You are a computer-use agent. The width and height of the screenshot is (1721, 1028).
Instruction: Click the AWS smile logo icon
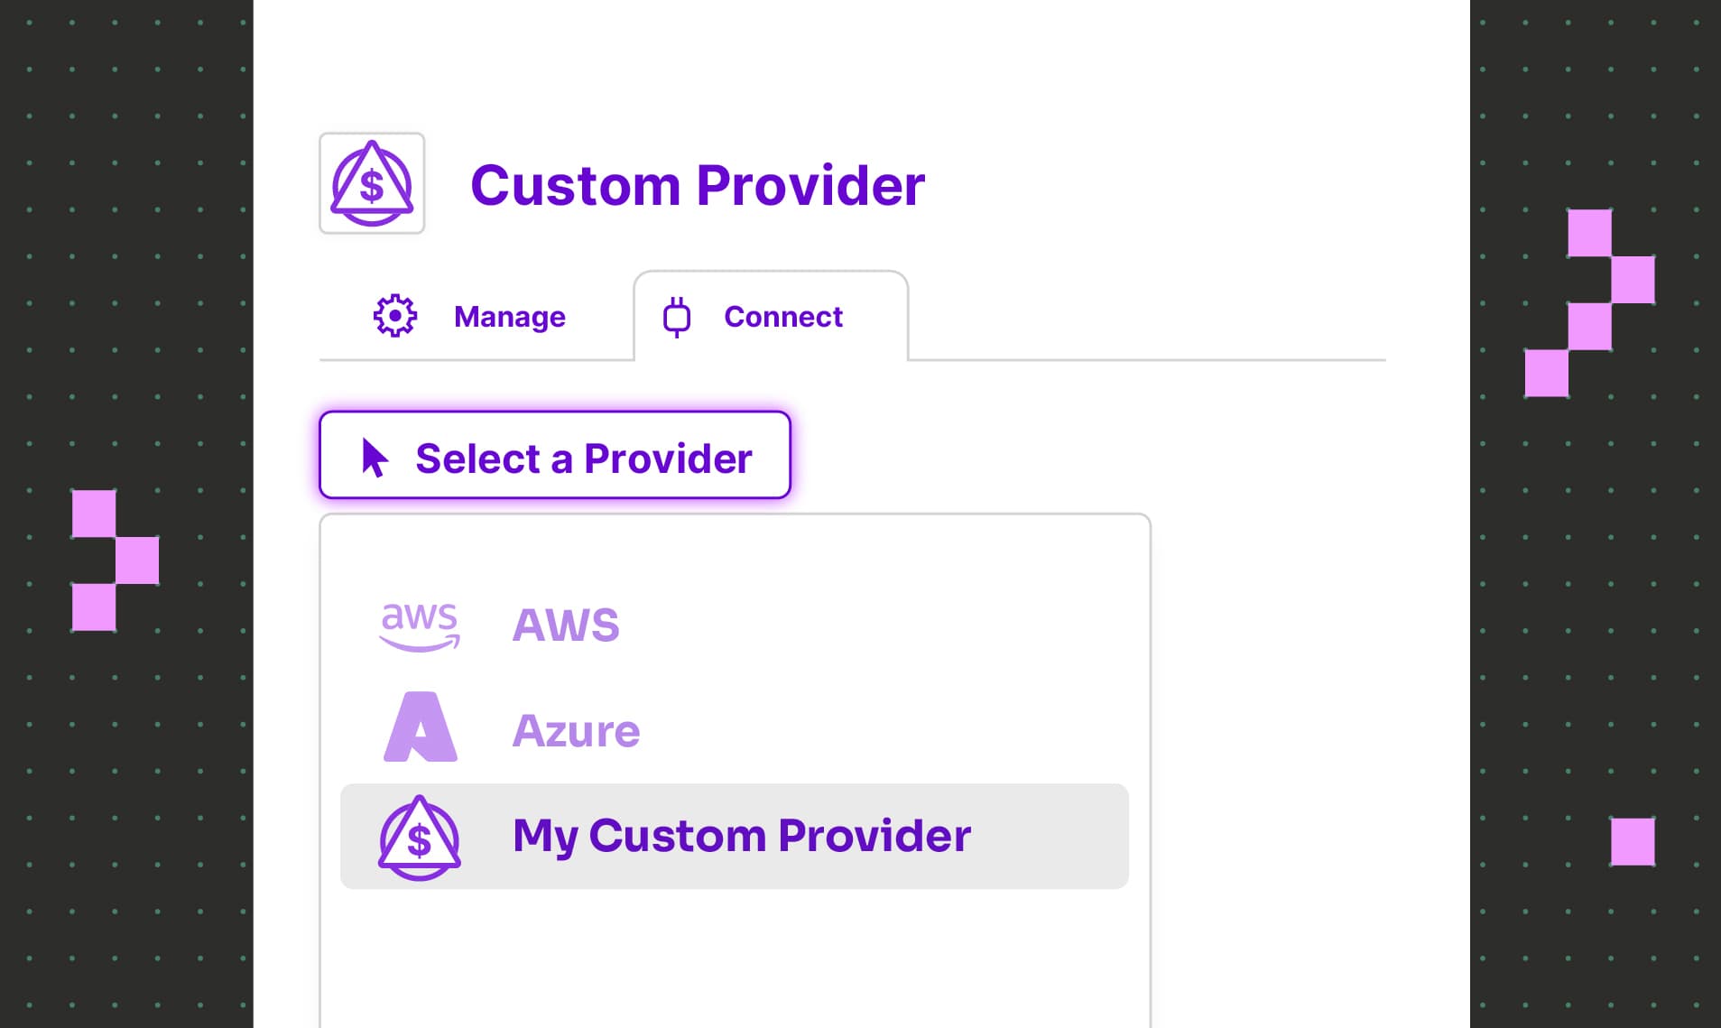pyautogui.click(x=420, y=625)
